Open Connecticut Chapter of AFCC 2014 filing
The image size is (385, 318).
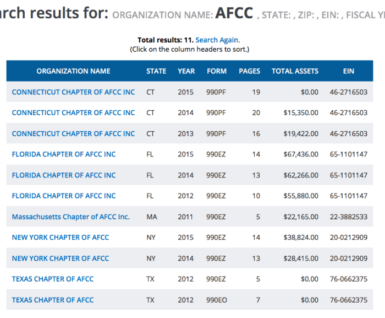(x=73, y=112)
